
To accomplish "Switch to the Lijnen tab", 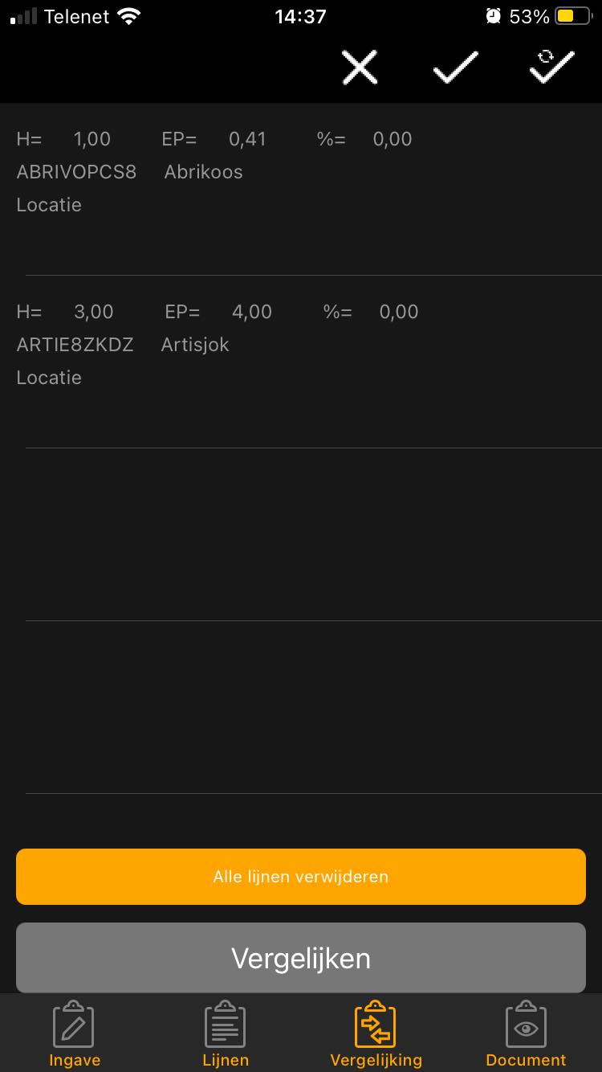I will coord(226,1034).
